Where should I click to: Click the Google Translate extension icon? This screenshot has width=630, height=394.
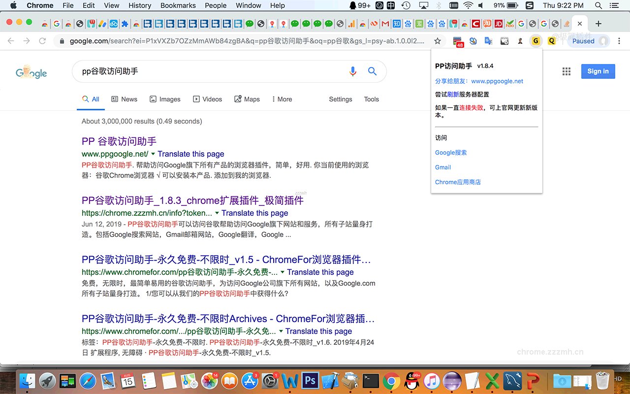tap(488, 41)
